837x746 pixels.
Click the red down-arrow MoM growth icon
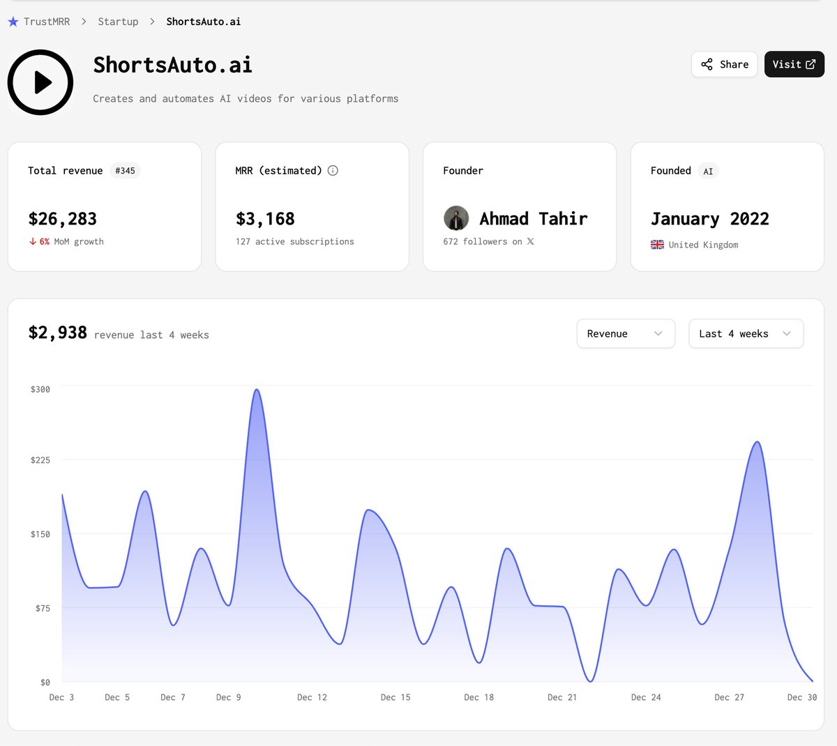33,242
